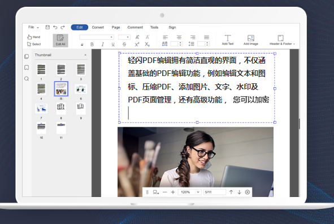Center align text

click(x=179, y=37)
